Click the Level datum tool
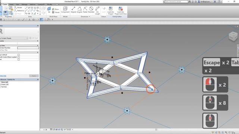This screenshot has height=134, width=239. point(104,10)
